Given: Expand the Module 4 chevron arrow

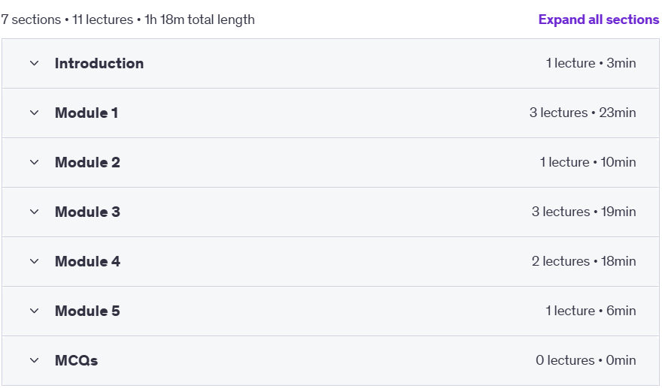Looking at the screenshot, I should click(34, 261).
